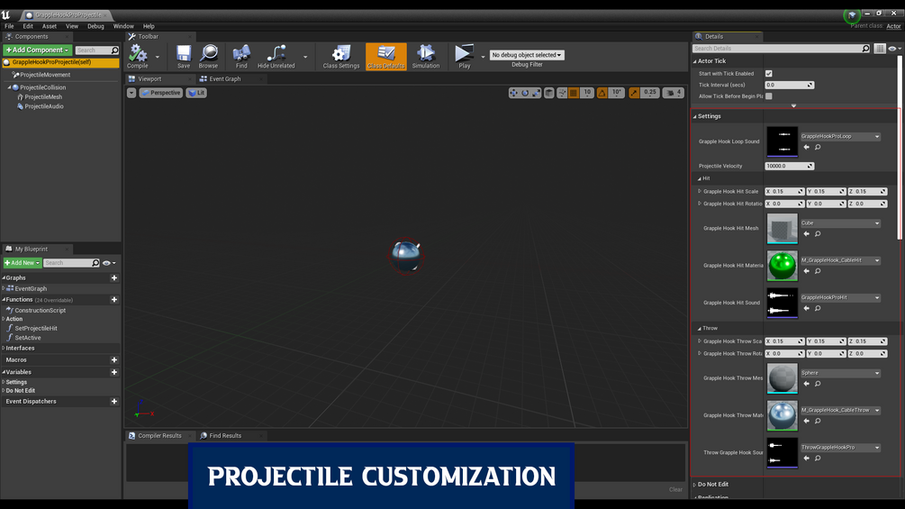Open Class Defaults
This screenshot has height=509, width=905.
(386, 57)
